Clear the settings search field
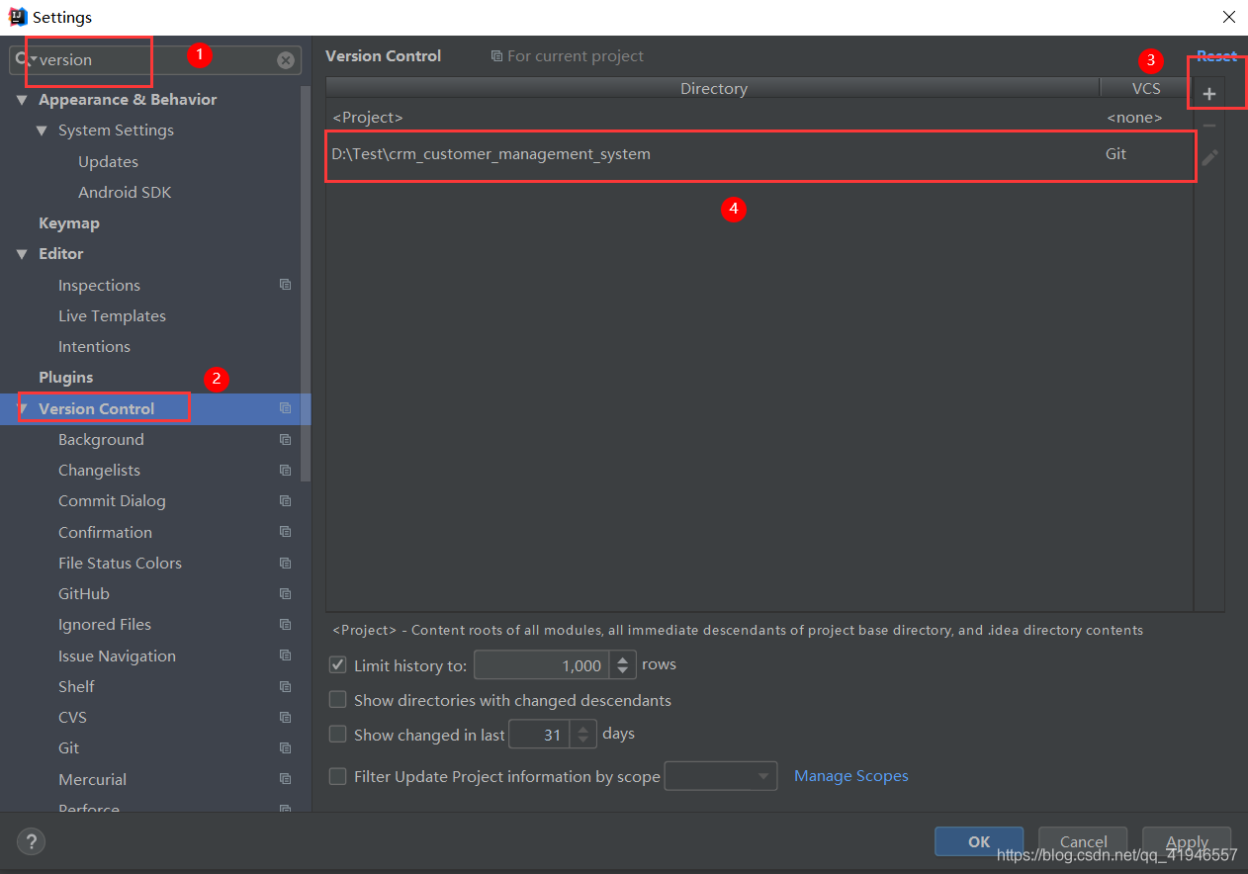The width and height of the screenshot is (1248, 874). pos(286,60)
